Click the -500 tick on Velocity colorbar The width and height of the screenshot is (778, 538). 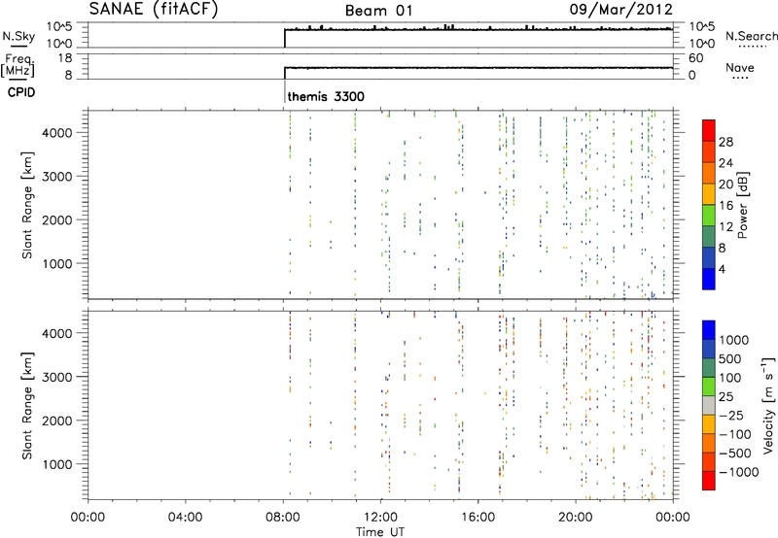coord(735,453)
